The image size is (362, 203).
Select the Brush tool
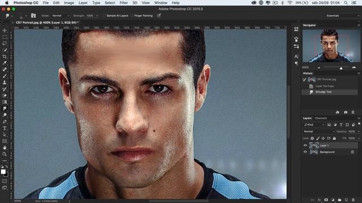tap(5, 76)
